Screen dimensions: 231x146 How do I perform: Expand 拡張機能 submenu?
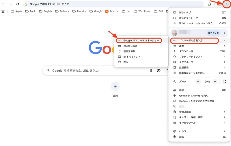point(199,67)
